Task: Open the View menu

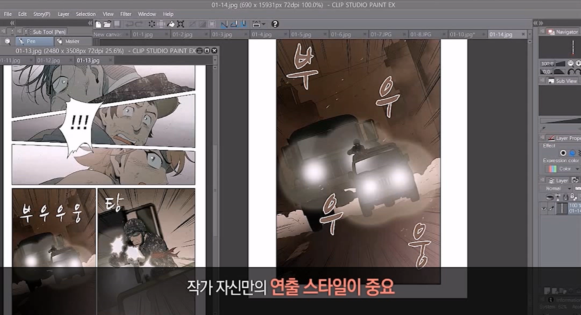Action: pyautogui.click(x=108, y=14)
